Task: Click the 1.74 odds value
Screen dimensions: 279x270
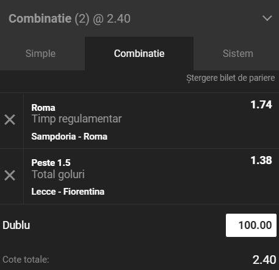Action: coord(261,105)
